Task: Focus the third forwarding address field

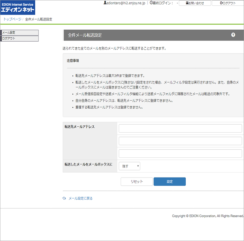Action: tap(180, 153)
